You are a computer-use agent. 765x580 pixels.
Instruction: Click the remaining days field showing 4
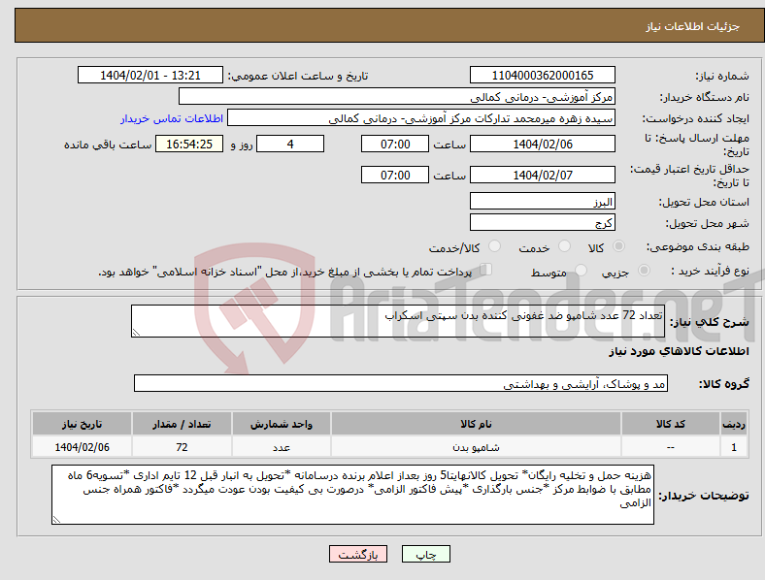point(290,144)
